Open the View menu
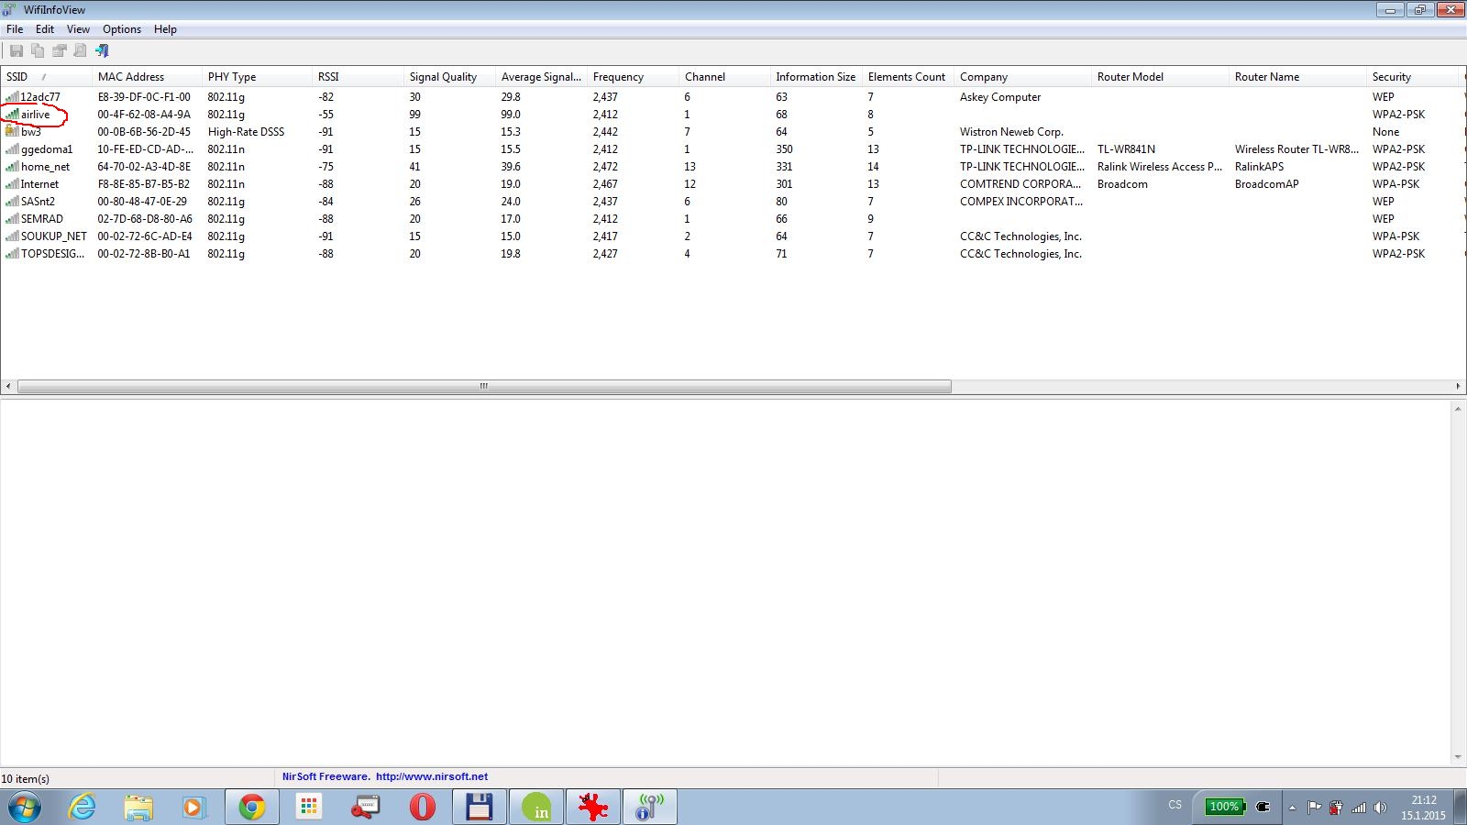Image resolution: width=1467 pixels, height=825 pixels. point(78,29)
